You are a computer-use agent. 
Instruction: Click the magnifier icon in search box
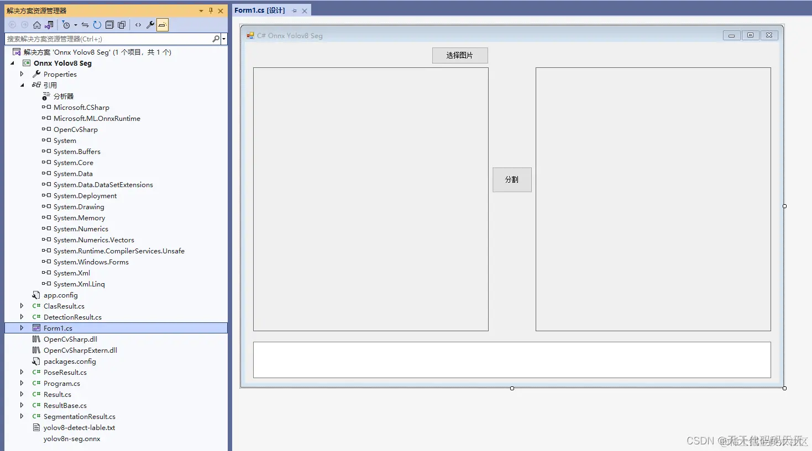point(216,39)
